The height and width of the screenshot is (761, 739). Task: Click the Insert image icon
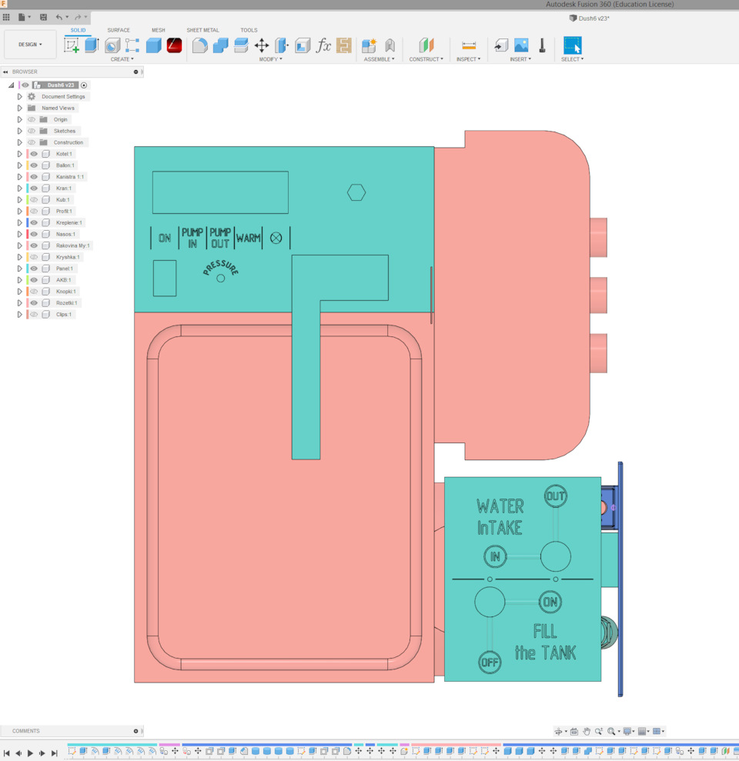click(x=521, y=45)
